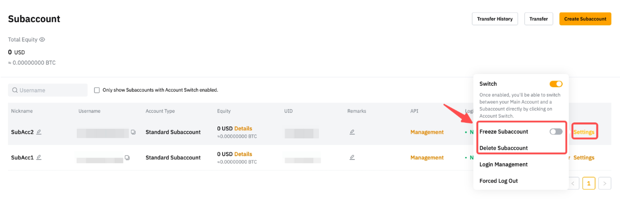Click search magnifier in Username field
The image size is (620, 217).
click(x=15, y=90)
